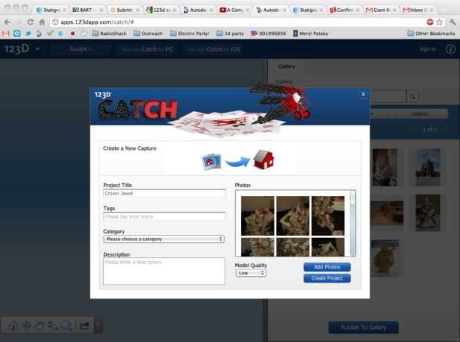Switch to the Giant R Gmail browser tab

381,10
